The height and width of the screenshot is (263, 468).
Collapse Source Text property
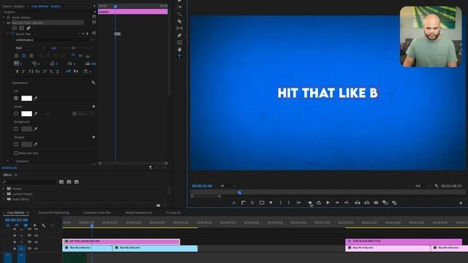(x=8, y=34)
